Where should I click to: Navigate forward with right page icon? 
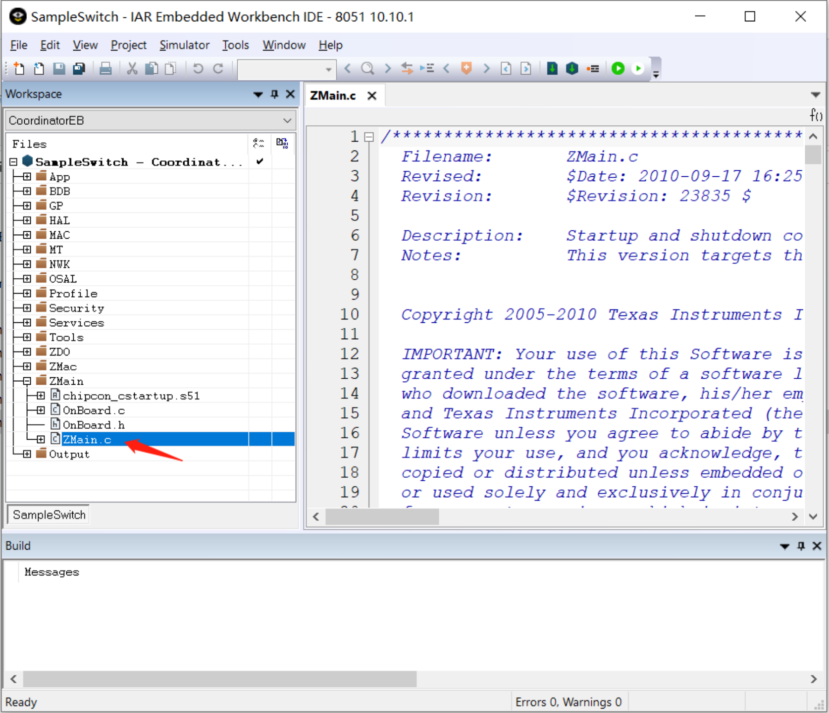(x=526, y=68)
